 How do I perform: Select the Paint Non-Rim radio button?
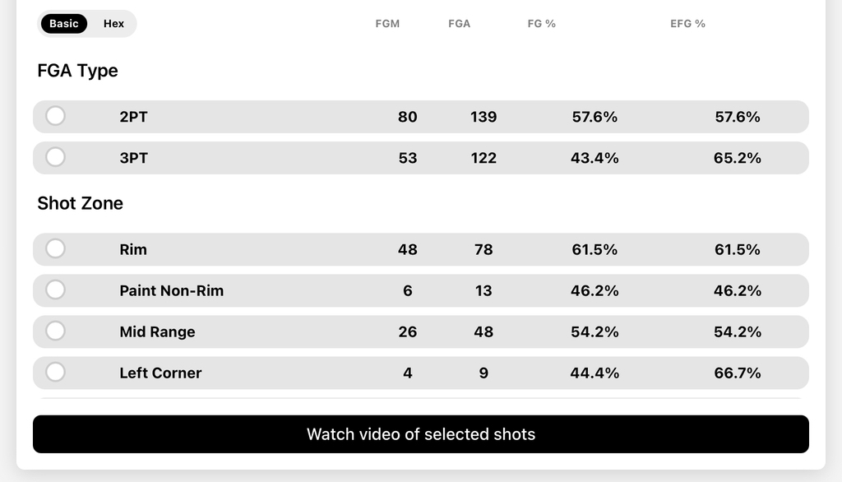[55, 290]
